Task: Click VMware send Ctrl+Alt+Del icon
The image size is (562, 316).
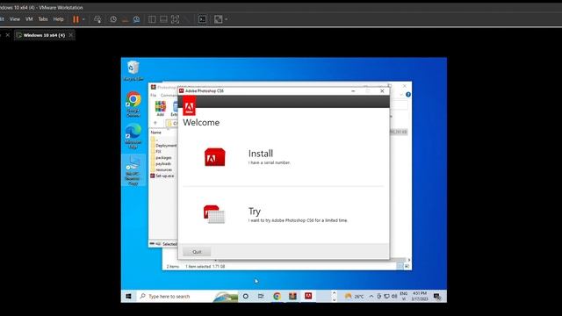Action: 97,19
